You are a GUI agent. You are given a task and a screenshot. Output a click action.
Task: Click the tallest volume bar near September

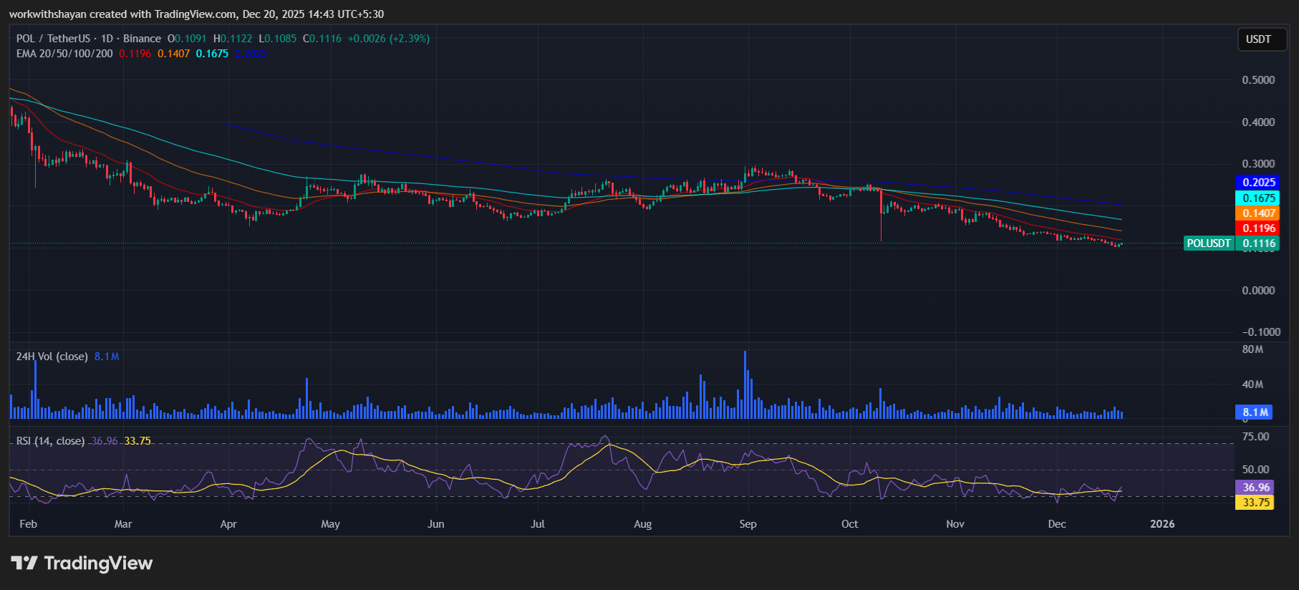click(x=745, y=385)
